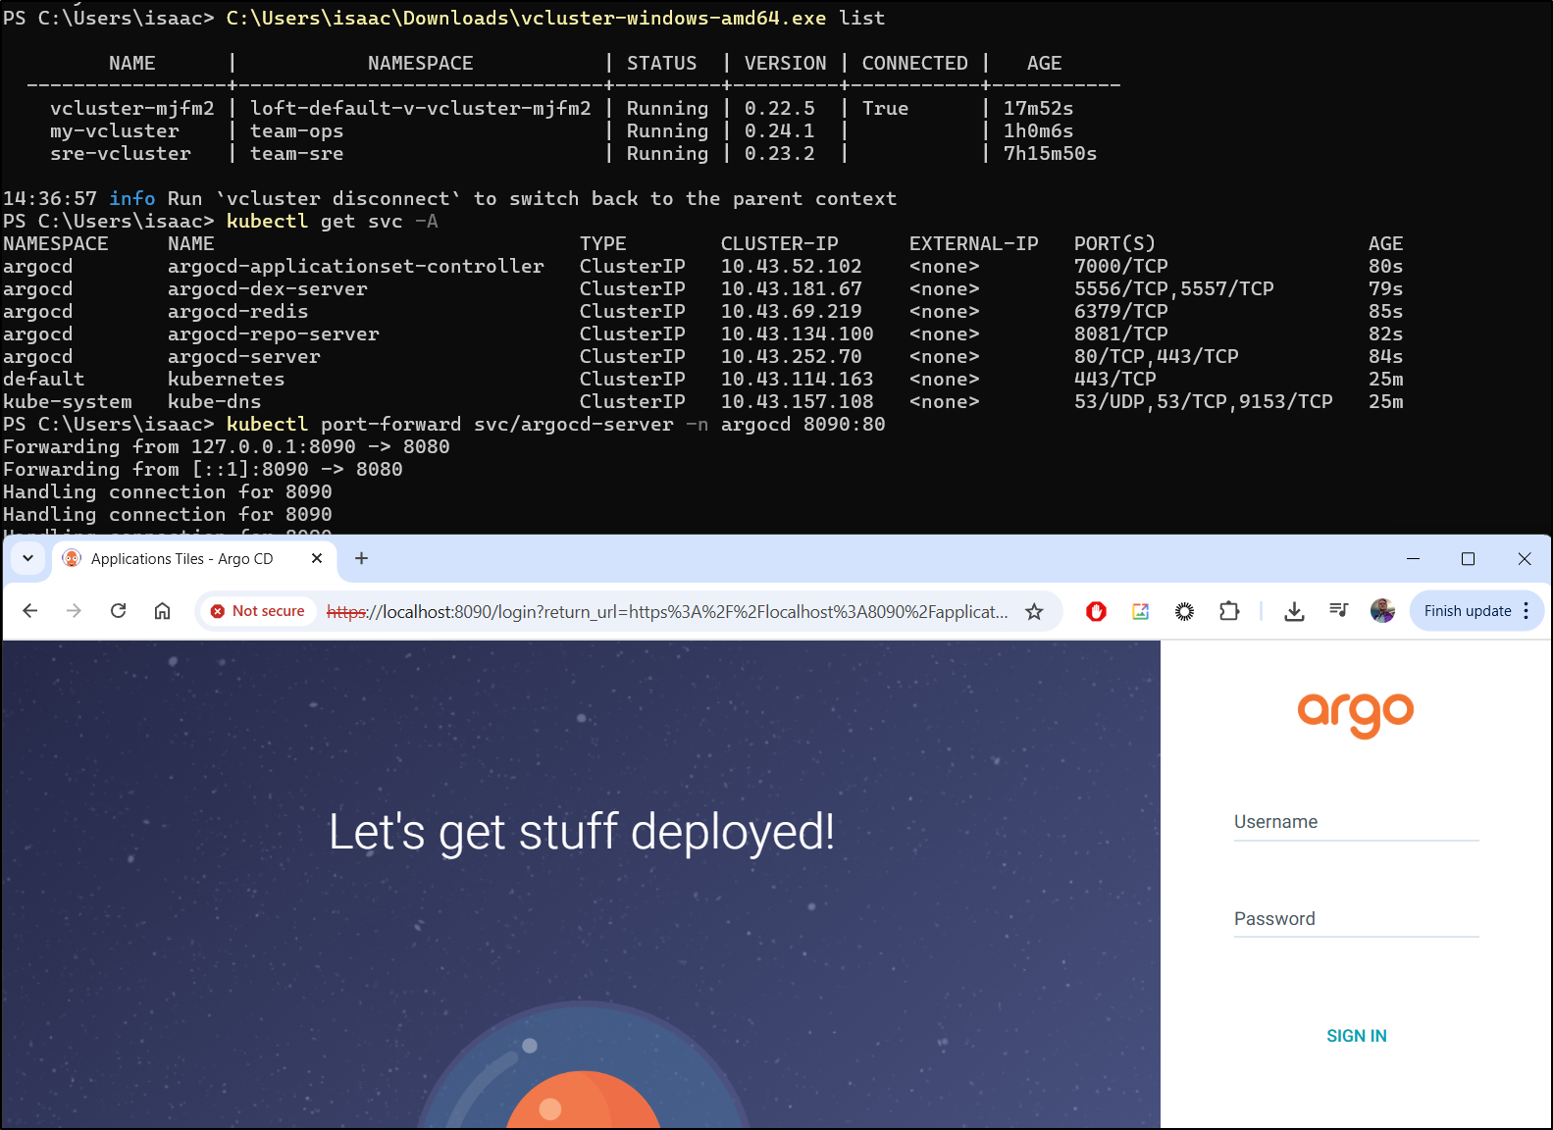Open the red ad blocker extension
Image resolution: width=1553 pixels, height=1130 pixels.
point(1096,612)
